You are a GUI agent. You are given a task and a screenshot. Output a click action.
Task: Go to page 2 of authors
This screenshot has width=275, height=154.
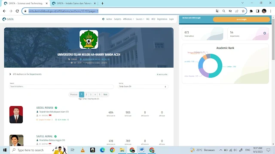coord(86,95)
